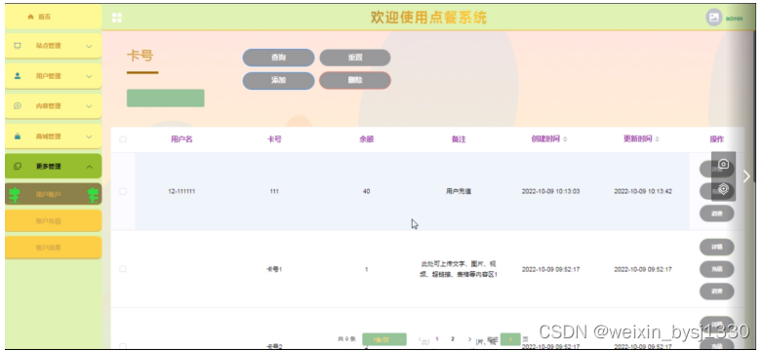Click the person icon for 用户管理
The height and width of the screenshot is (351, 765).
[18, 76]
